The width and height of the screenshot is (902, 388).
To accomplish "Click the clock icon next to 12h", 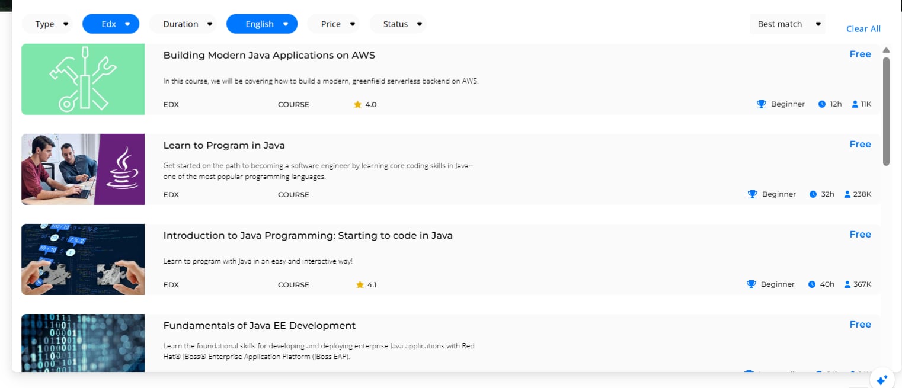I will [822, 104].
